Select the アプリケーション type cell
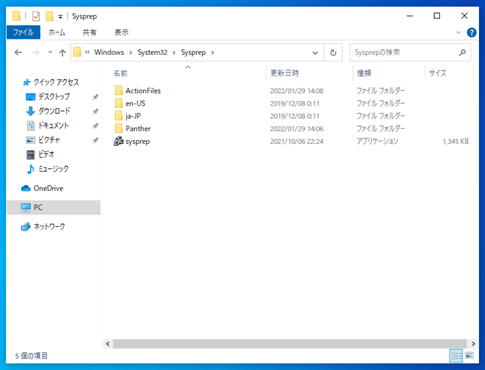485x370 pixels. 377,141
